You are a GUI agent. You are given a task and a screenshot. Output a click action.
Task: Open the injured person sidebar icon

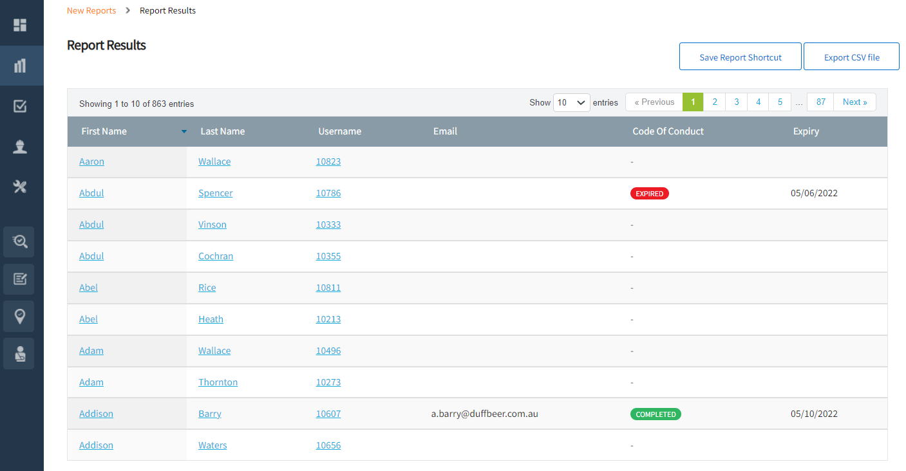coord(19,353)
